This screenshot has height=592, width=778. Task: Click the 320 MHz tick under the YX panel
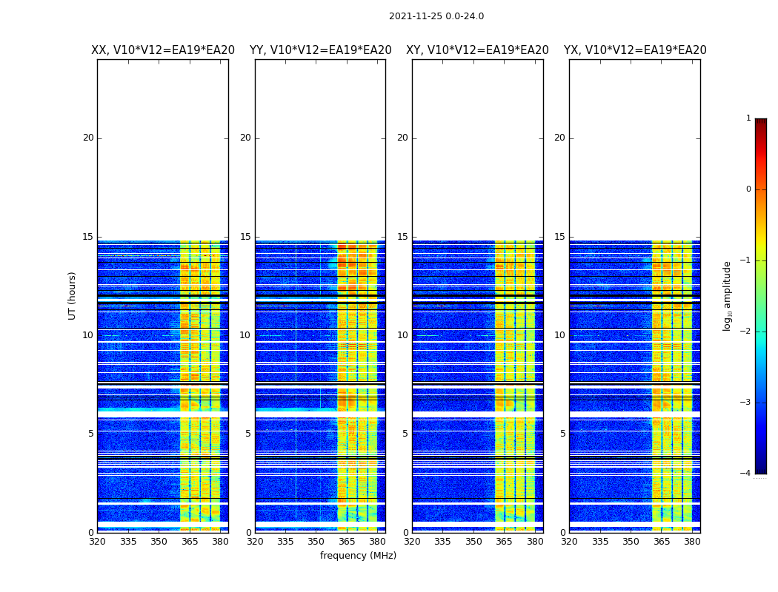pos(569,542)
